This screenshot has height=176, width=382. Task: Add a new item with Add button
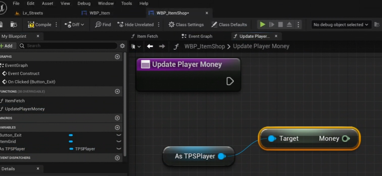(7, 46)
